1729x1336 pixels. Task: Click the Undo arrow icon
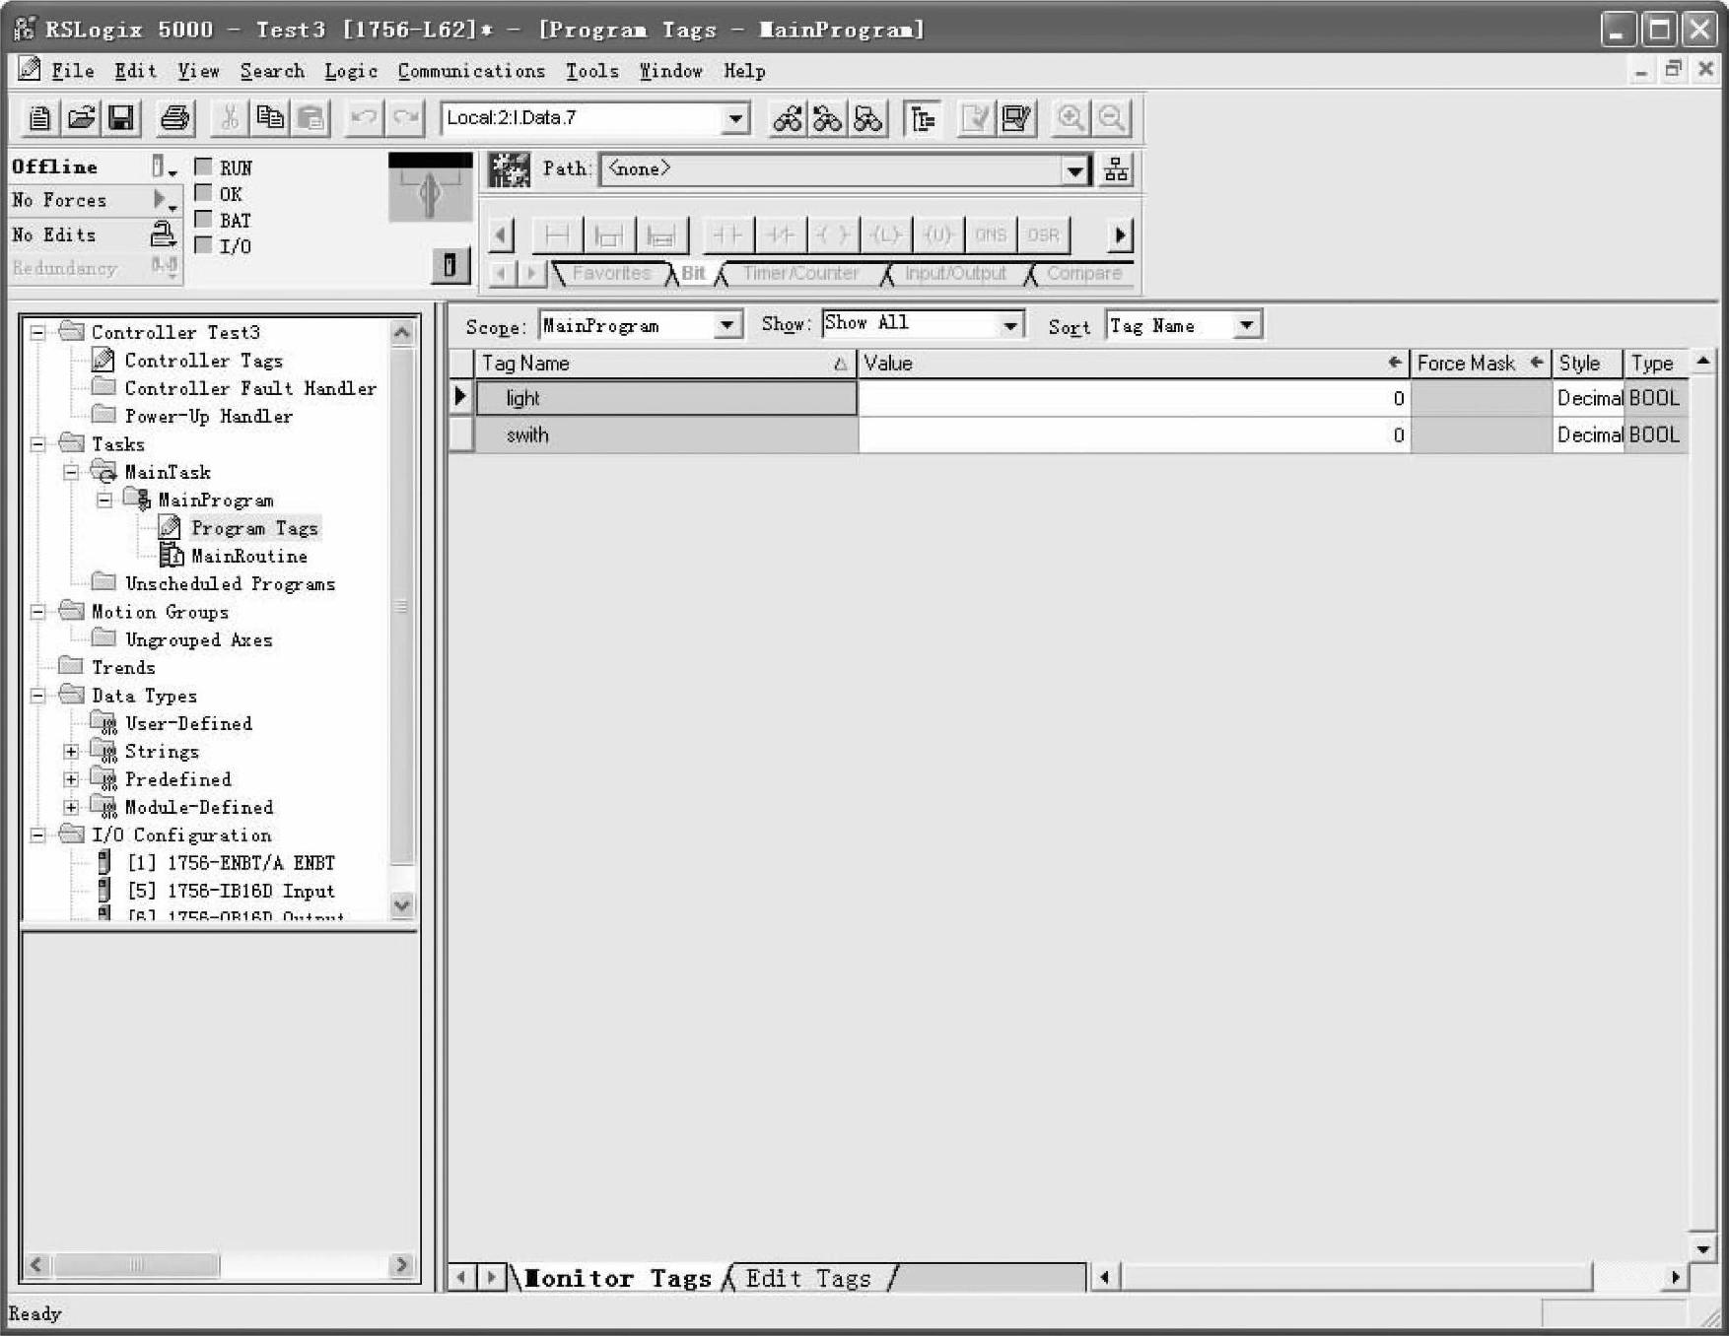(x=364, y=118)
